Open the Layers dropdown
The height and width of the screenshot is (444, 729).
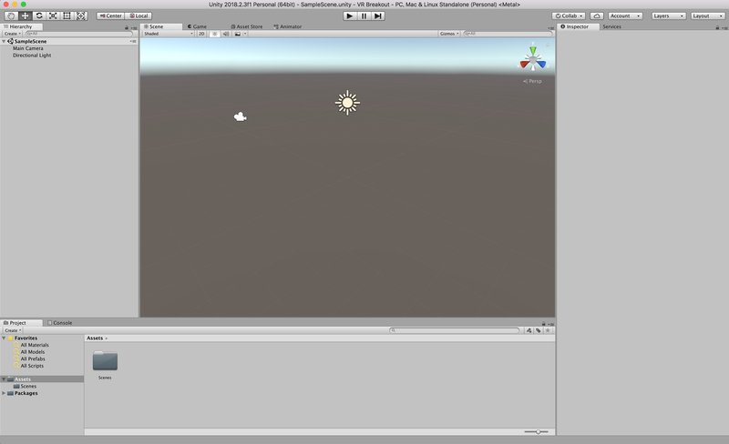tap(669, 15)
